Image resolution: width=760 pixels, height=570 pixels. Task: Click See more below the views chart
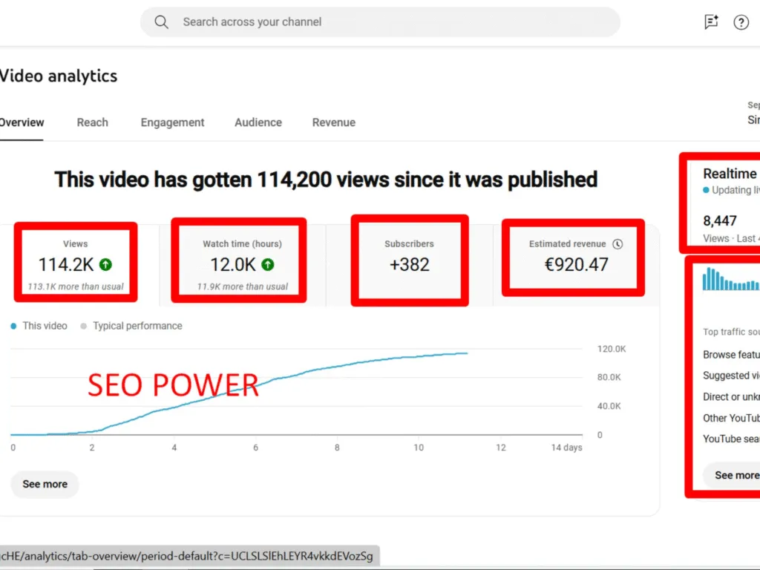point(45,484)
